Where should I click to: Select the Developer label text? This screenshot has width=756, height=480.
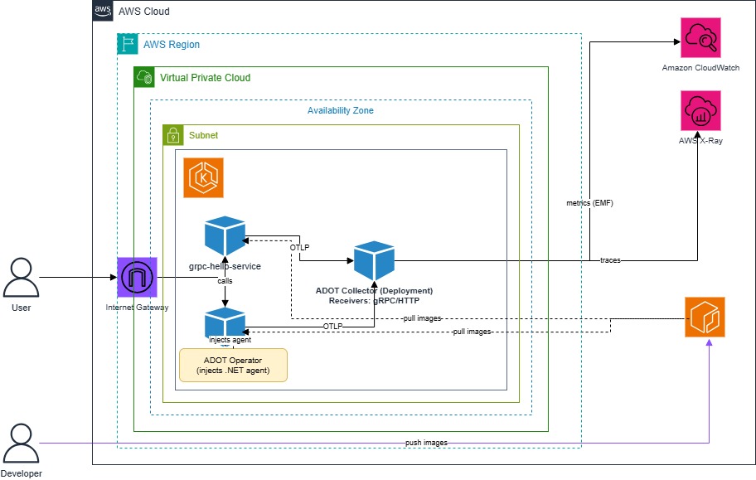tap(22, 473)
